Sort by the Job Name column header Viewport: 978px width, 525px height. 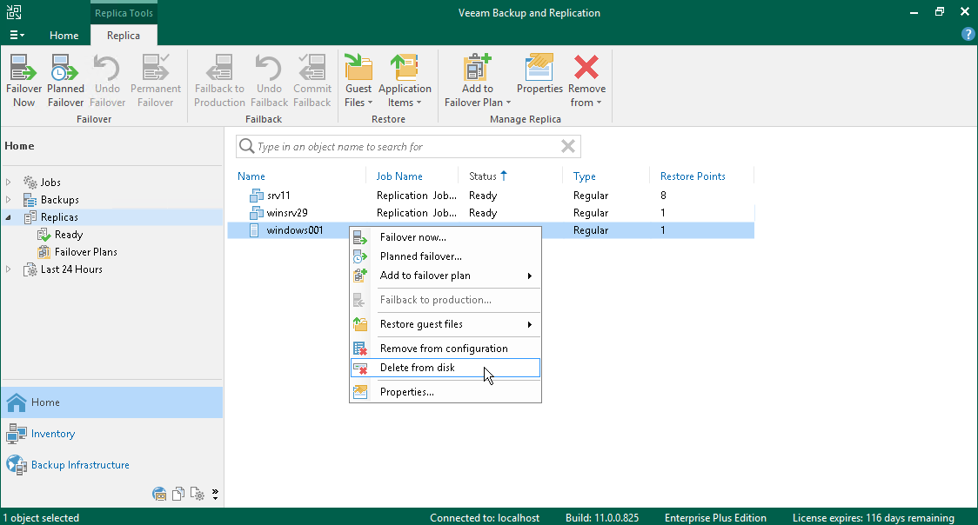pos(399,176)
